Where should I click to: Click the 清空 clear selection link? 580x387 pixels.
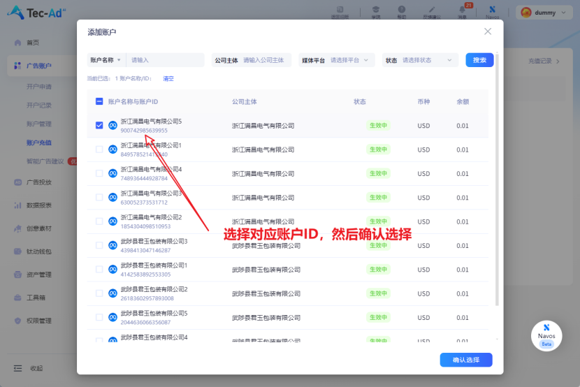coord(168,78)
